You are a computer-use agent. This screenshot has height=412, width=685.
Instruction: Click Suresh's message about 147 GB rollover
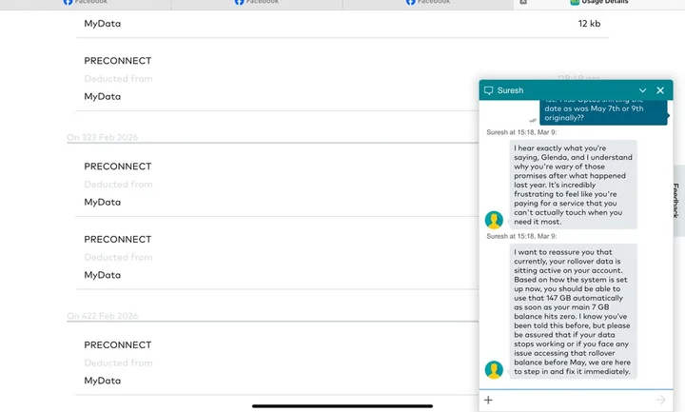[573, 311]
